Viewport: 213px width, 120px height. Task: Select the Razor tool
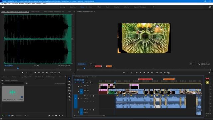coord(69,87)
